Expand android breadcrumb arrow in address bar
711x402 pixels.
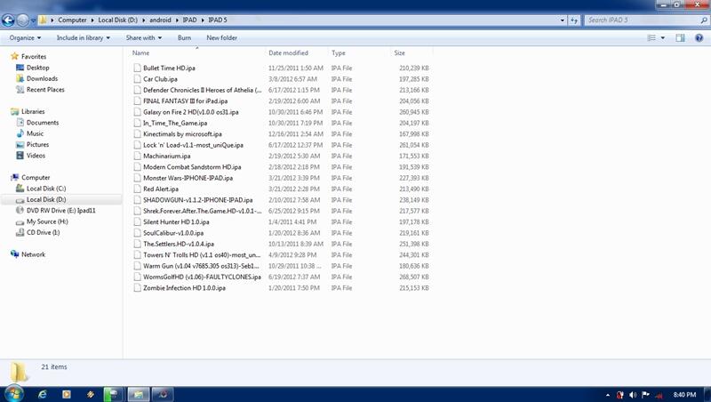177,20
